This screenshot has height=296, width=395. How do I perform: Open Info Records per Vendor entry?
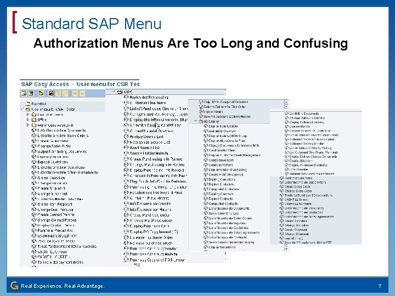pos(150,203)
